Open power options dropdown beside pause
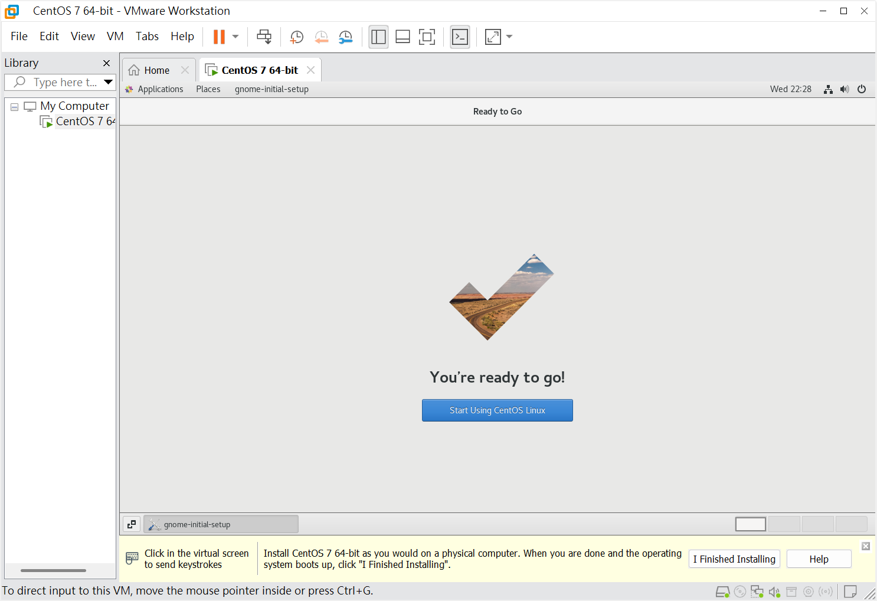This screenshot has height=601, width=877. click(x=235, y=37)
